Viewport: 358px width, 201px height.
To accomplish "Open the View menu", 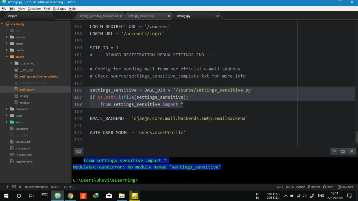I will [x=21, y=9].
